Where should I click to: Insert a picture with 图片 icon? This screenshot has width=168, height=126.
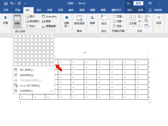(30, 17)
